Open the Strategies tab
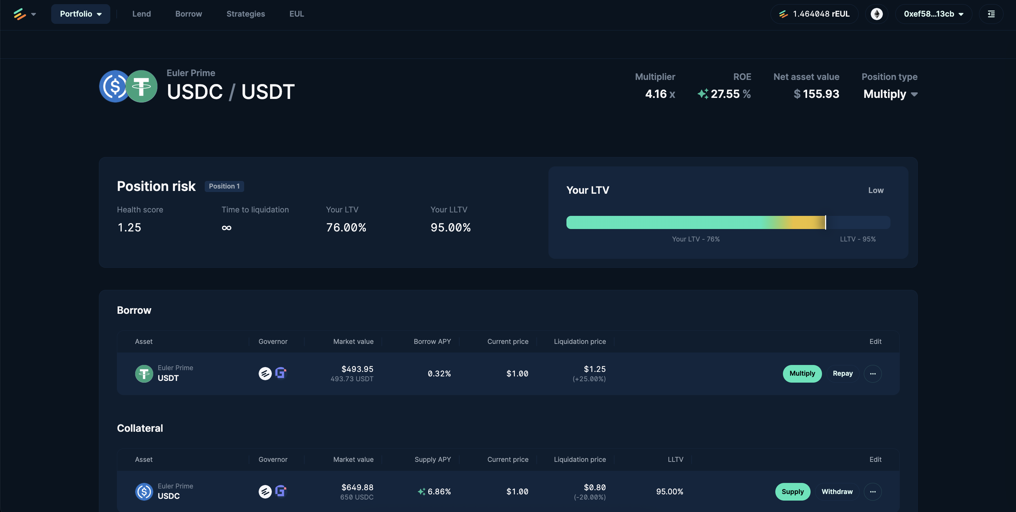 click(x=246, y=14)
